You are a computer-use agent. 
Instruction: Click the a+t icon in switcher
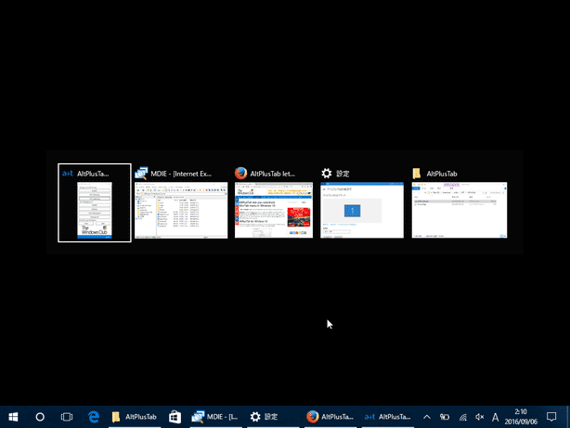click(67, 174)
